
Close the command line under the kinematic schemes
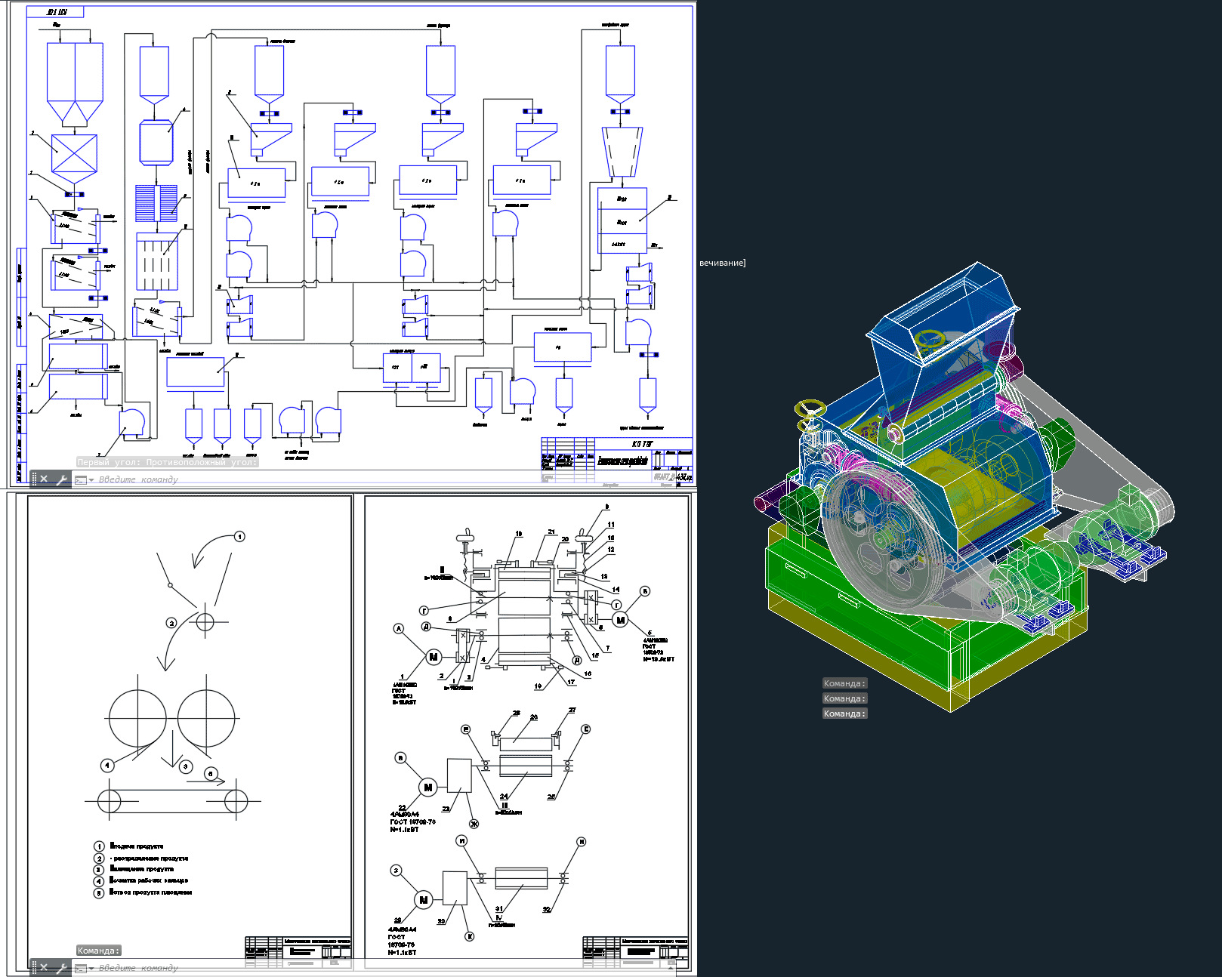click(44, 967)
